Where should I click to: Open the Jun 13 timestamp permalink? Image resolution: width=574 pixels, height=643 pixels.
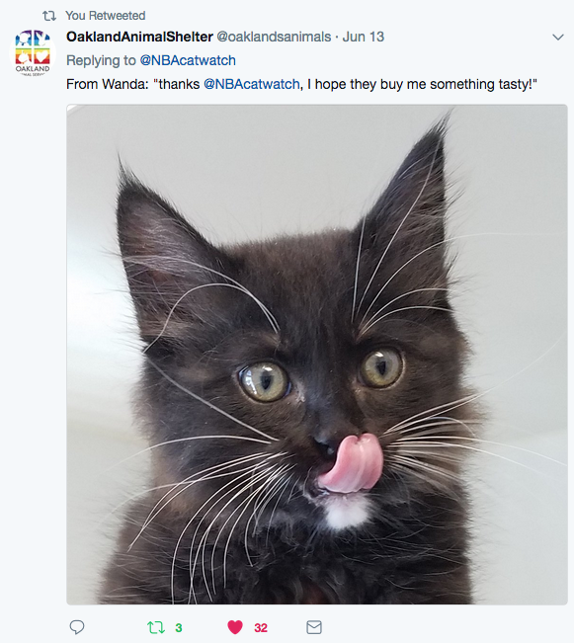(x=364, y=37)
